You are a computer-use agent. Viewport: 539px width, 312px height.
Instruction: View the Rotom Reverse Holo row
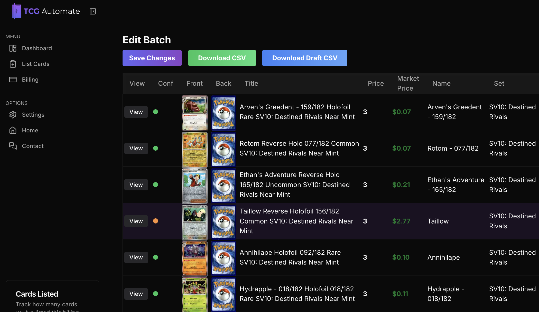(136, 148)
